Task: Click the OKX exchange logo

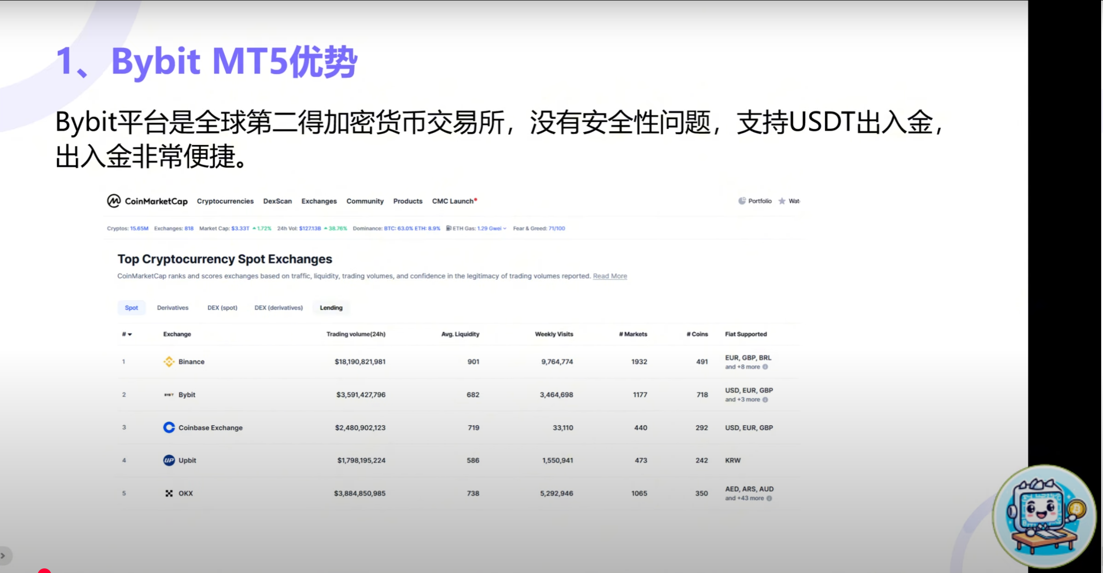Action: (169, 493)
